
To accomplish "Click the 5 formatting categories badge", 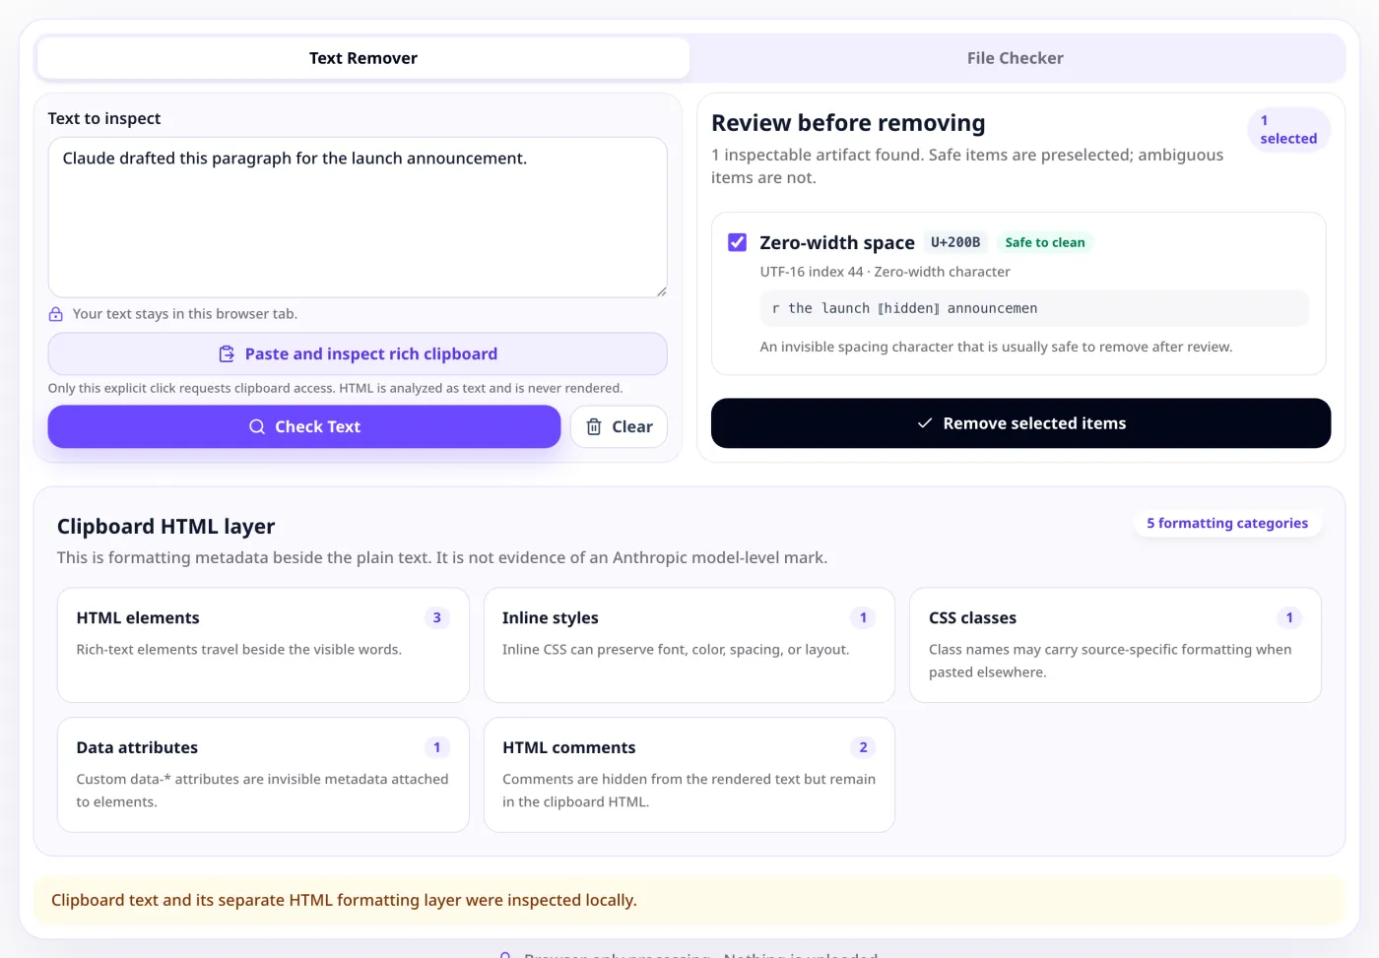I will [x=1227, y=523].
